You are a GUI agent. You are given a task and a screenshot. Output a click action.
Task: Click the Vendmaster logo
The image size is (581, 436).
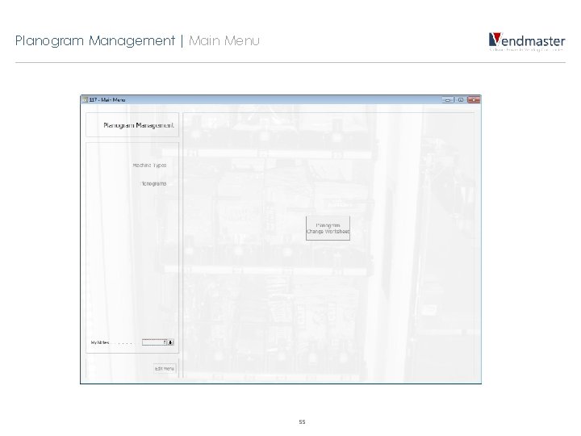tap(526, 41)
